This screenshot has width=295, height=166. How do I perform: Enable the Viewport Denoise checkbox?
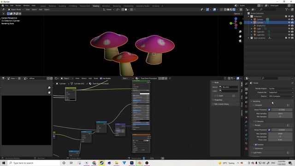[256, 121]
